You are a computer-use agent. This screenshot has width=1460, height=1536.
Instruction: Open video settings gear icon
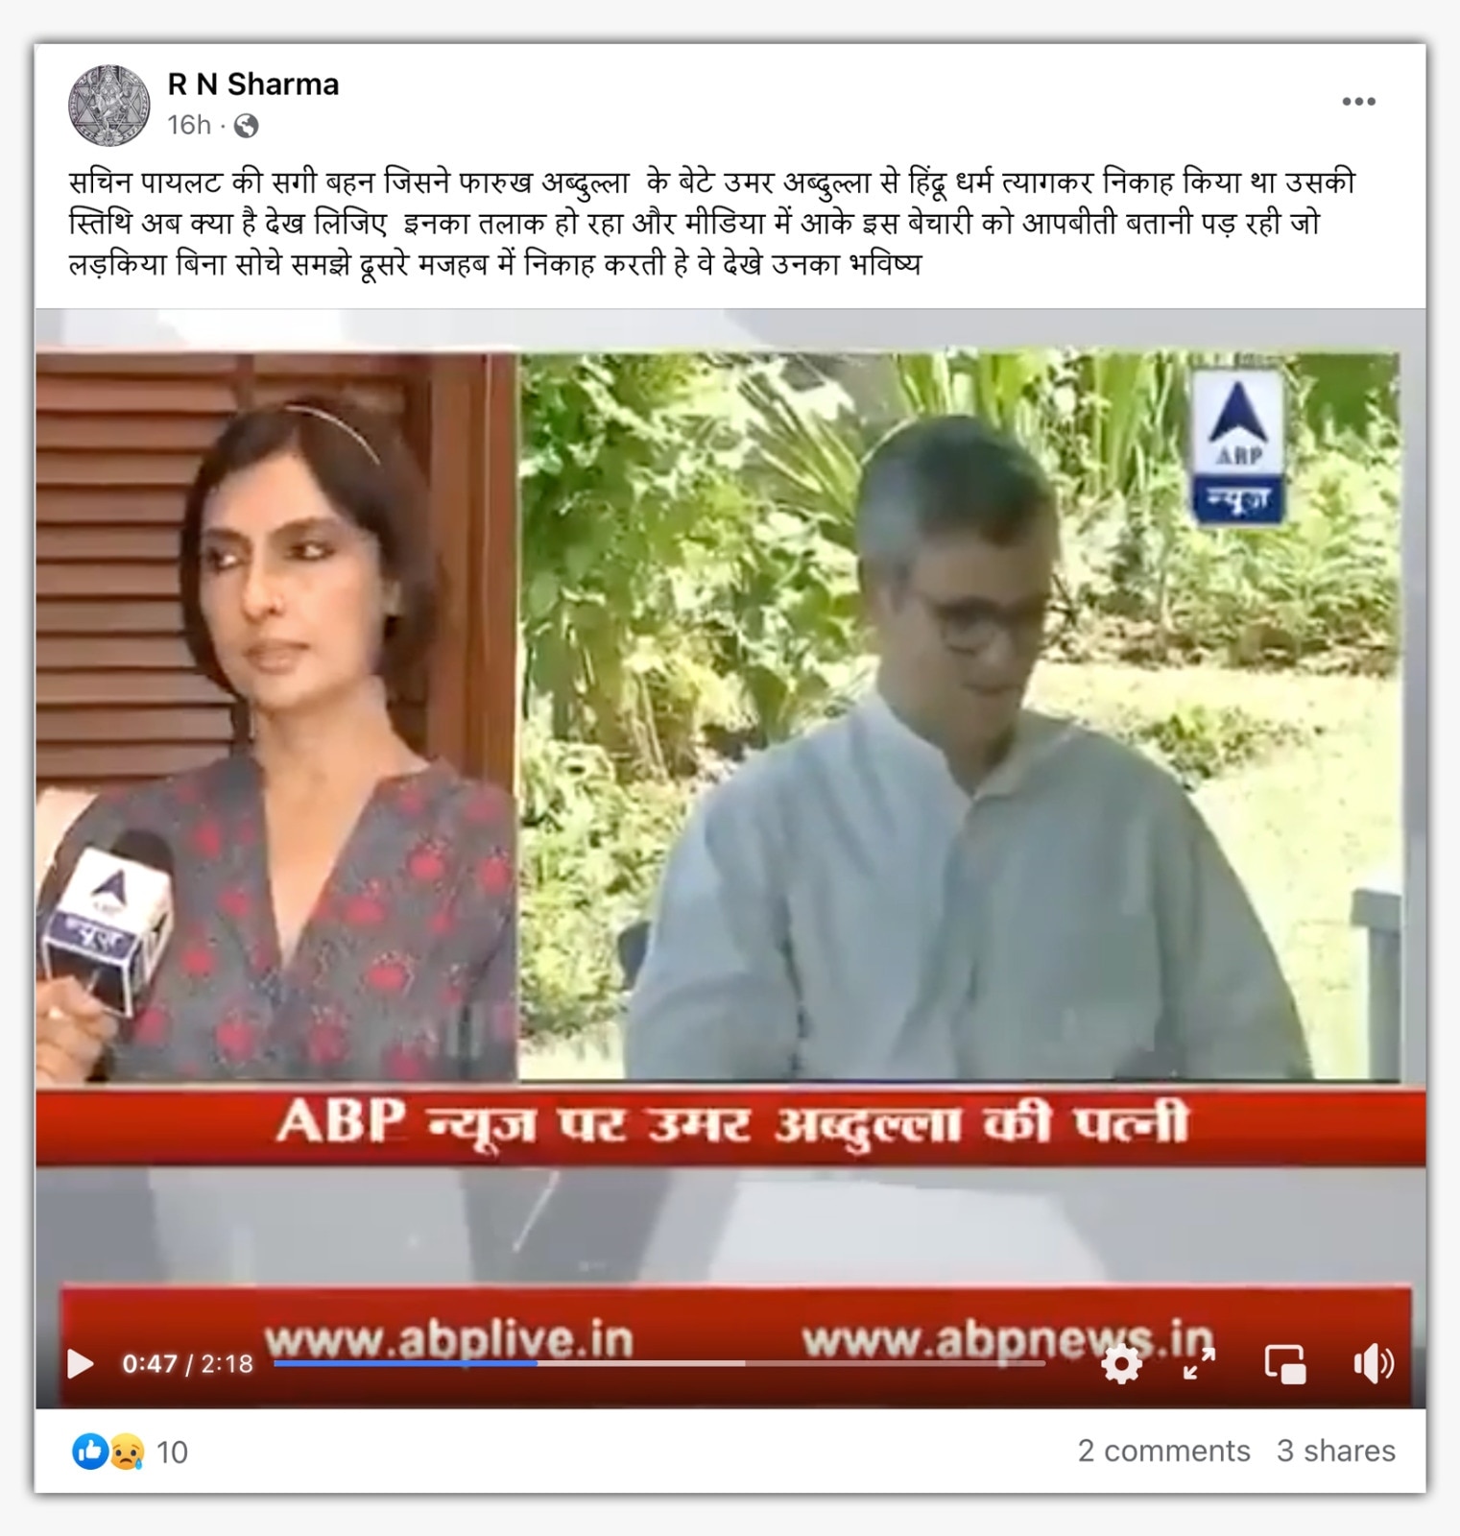1121,1363
